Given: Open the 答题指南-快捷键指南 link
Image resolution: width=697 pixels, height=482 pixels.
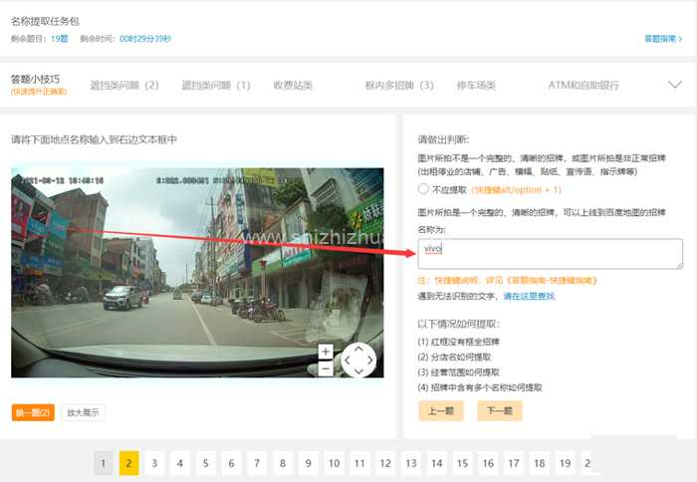Looking at the screenshot, I should (552, 281).
